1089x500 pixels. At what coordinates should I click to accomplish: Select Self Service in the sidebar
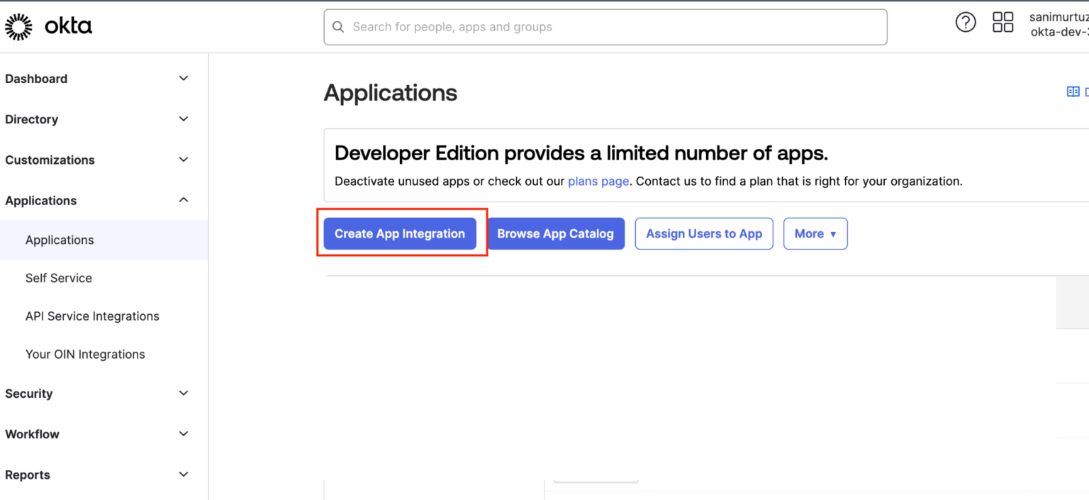[x=58, y=277]
